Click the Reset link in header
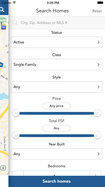The height and width of the screenshot is (187, 105). click(97, 11)
